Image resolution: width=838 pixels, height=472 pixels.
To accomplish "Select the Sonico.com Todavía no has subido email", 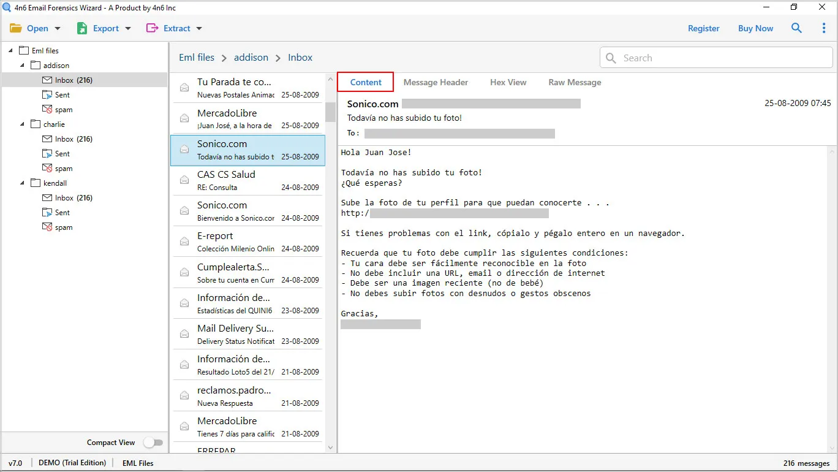I will [247, 150].
